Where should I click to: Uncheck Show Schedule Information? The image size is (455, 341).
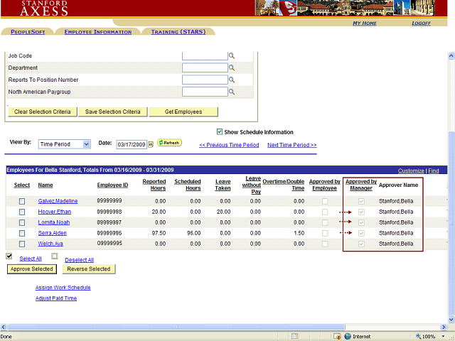[x=220, y=132]
